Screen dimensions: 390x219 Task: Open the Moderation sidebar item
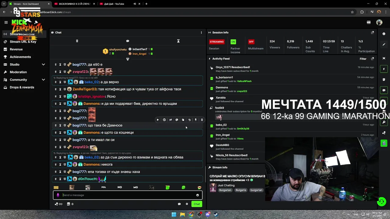point(18,72)
